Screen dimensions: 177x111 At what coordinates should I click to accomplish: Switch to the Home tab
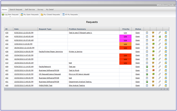[4, 9]
